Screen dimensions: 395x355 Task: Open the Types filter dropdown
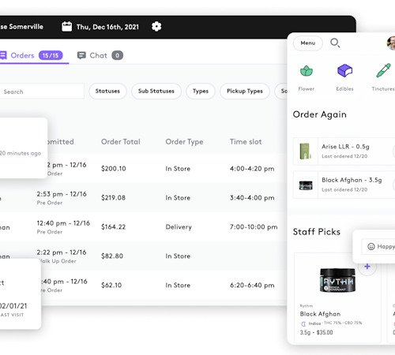[x=201, y=91]
